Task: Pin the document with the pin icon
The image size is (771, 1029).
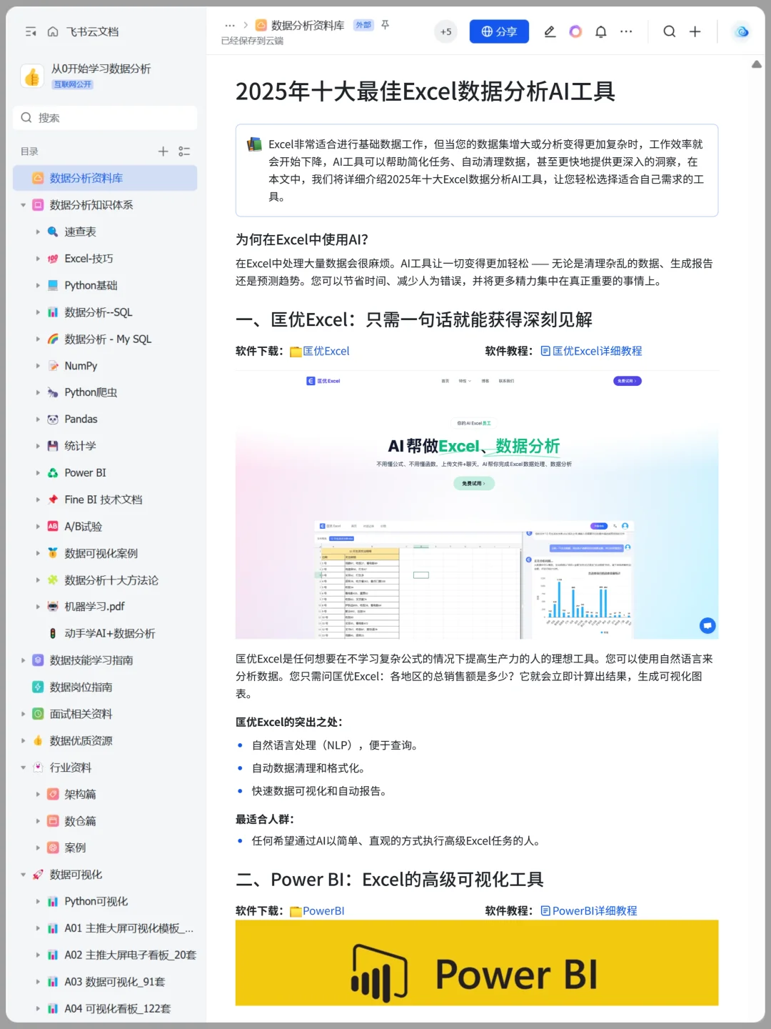Action: tap(385, 25)
